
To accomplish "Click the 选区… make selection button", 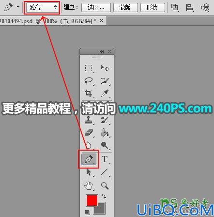I will click(96, 7).
